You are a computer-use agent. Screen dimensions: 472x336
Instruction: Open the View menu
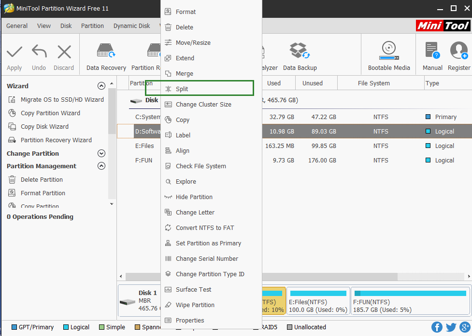click(x=44, y=26)
